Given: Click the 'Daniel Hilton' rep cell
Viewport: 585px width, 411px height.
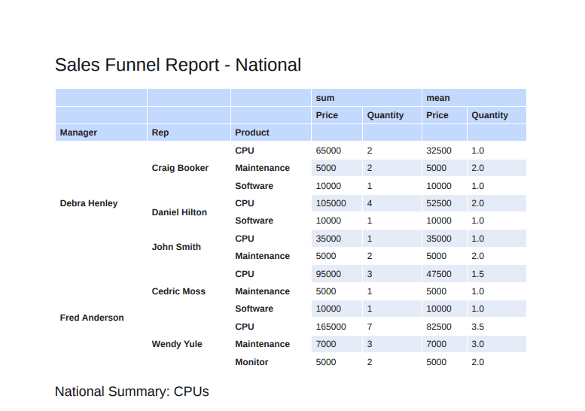Looking at the screenshot, I should pos(179,212).
